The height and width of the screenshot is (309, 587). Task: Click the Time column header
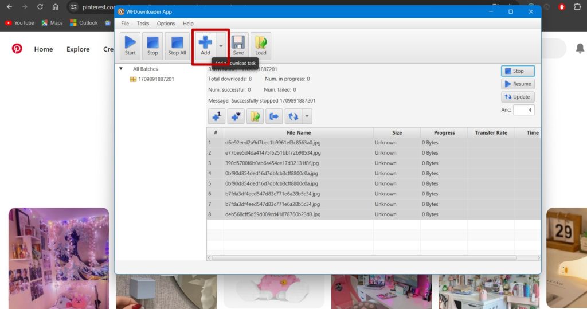[x=528, y=132]
